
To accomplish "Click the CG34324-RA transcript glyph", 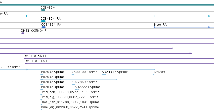I will click(44, 21).
